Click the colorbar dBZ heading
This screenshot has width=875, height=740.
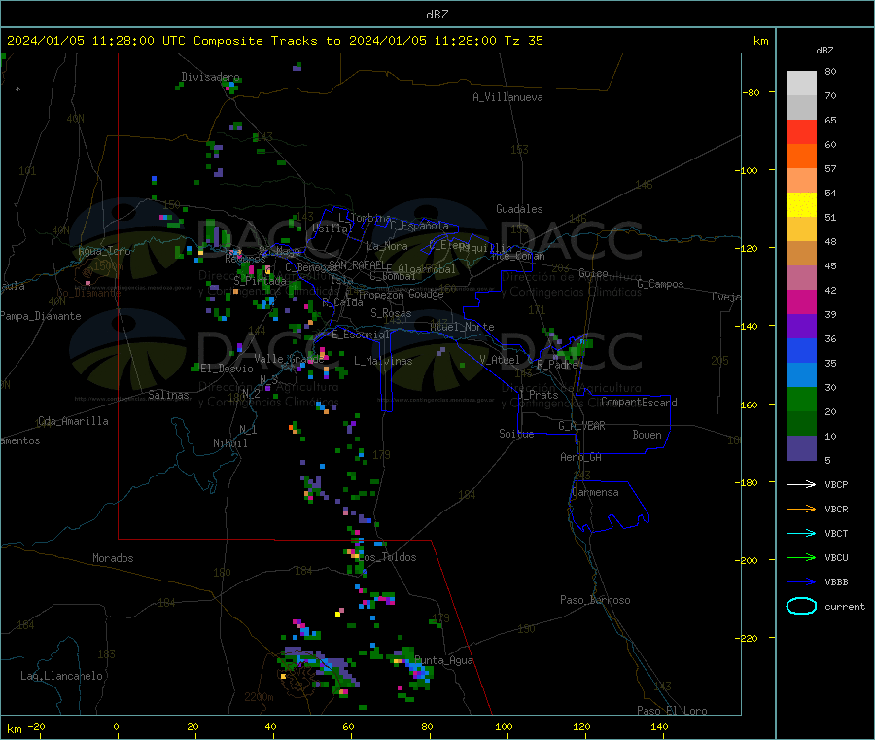click(x=824, y=51)
